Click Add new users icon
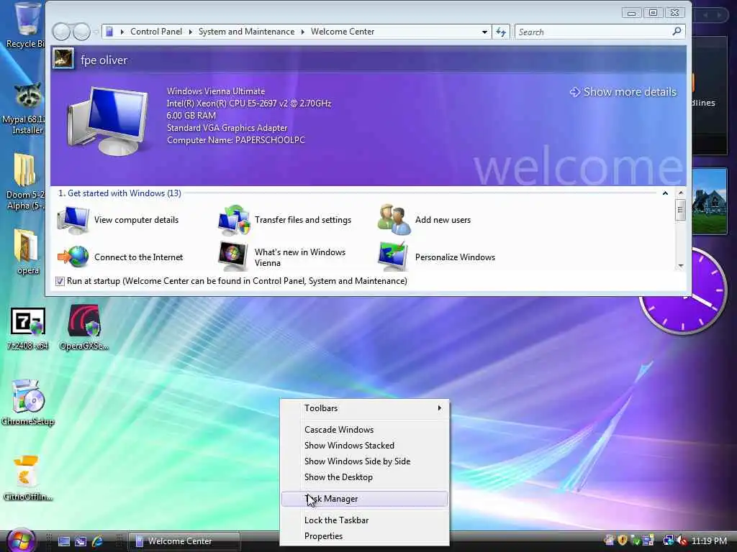737x552 pixels. coord(394,220)
